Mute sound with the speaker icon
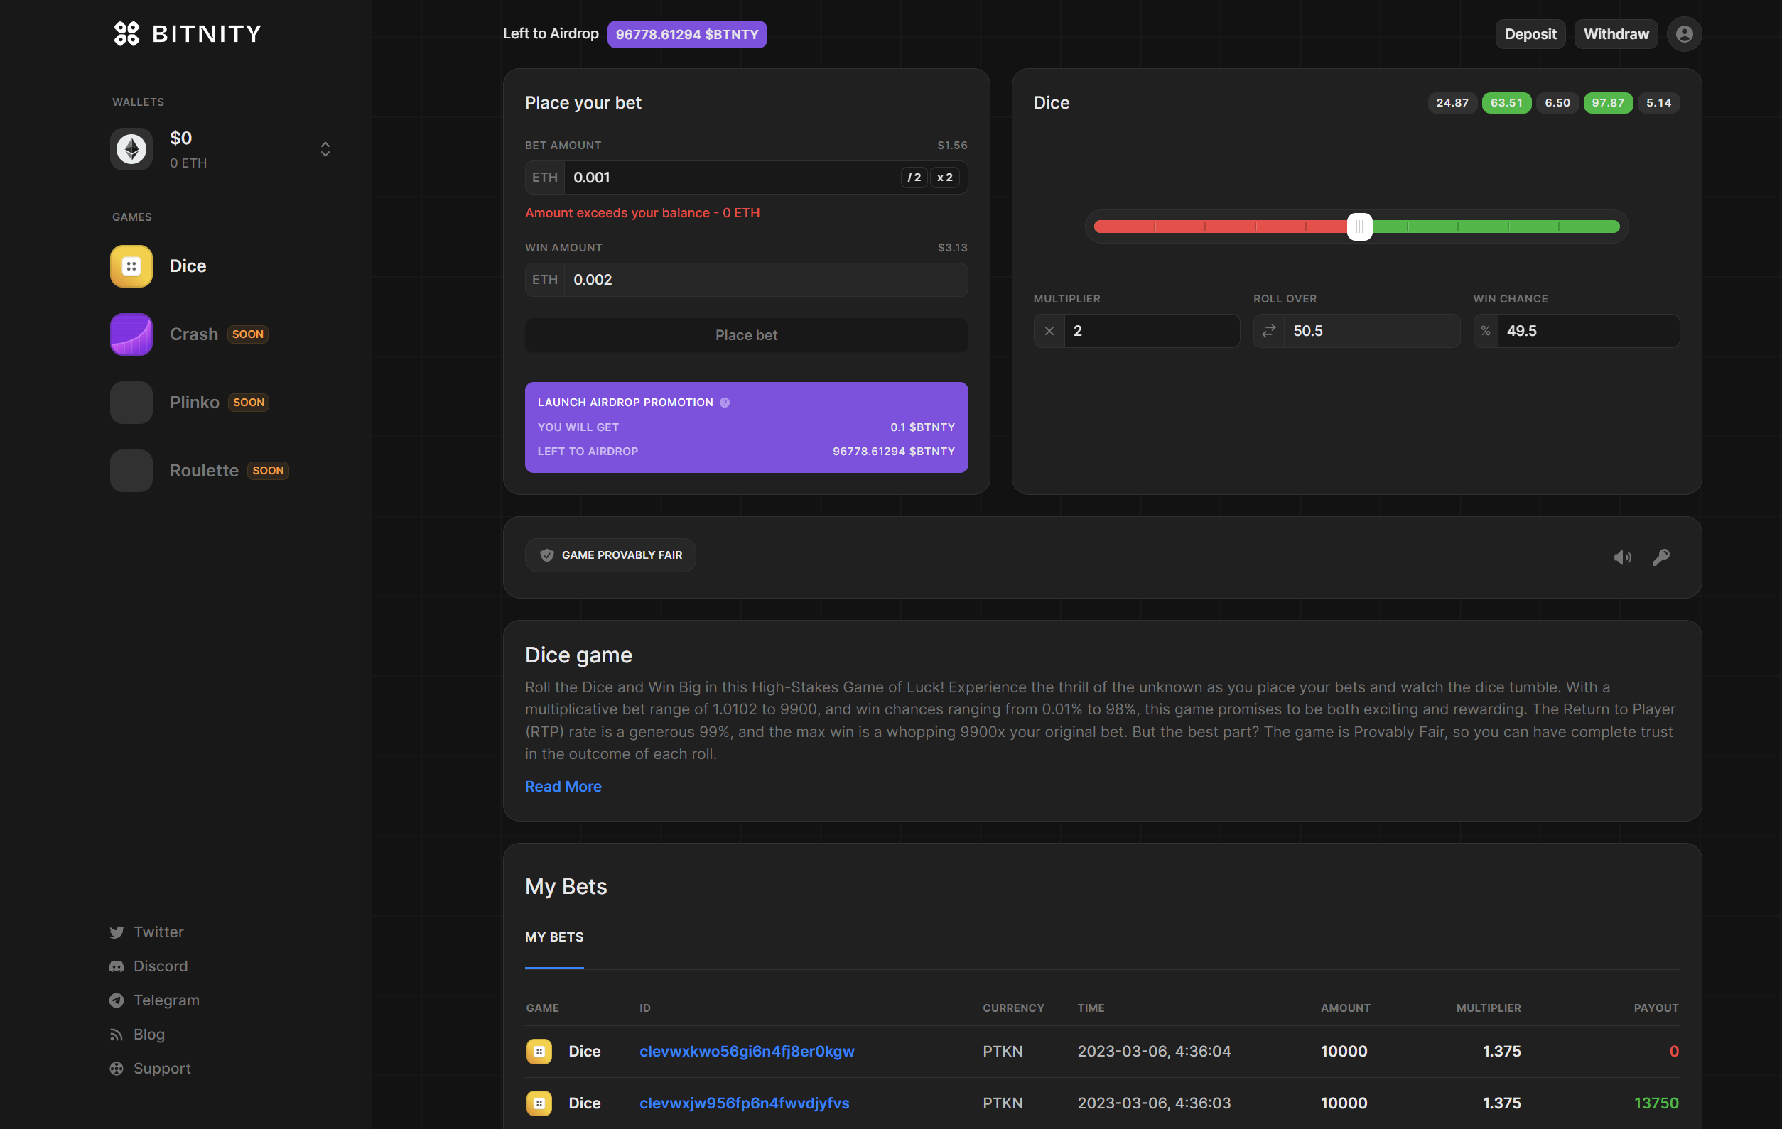The width and height of the screenshot is (1782, 1129). [x=1622, y=557]
